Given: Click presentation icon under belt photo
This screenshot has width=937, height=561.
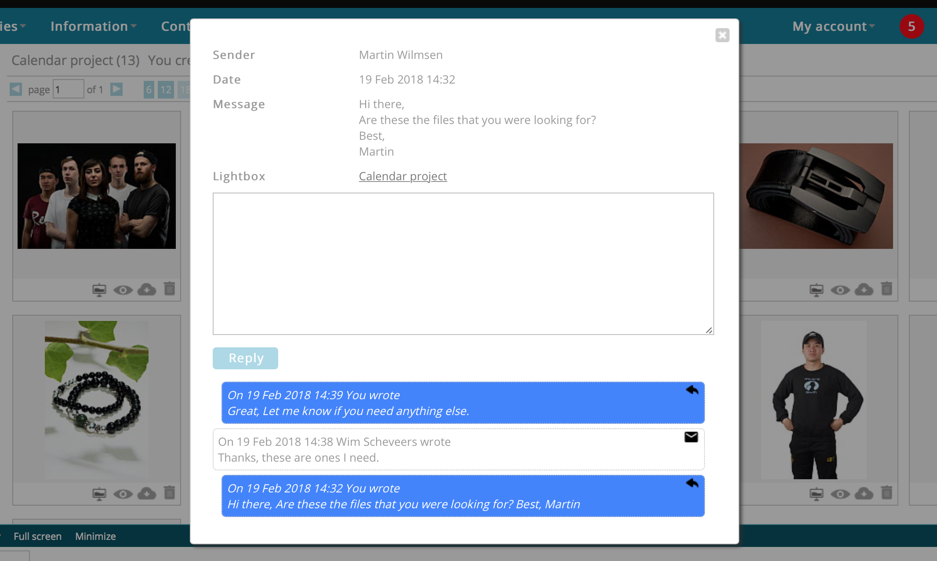Looking at the screenshot, I should click(817, 290).
